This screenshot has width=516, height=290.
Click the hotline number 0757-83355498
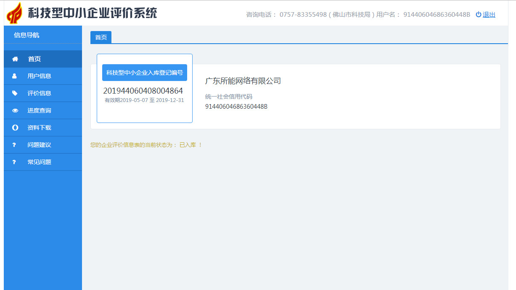point(303,15)
